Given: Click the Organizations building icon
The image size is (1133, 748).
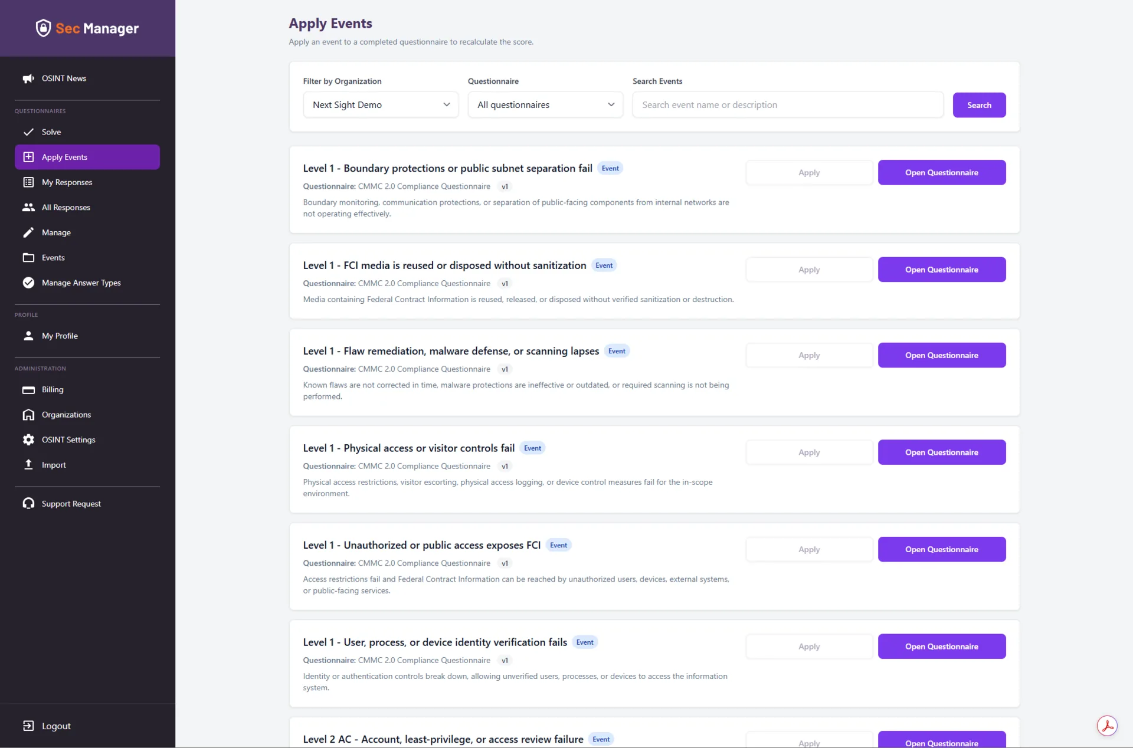Looking at the screenshot, I should 28,415.
